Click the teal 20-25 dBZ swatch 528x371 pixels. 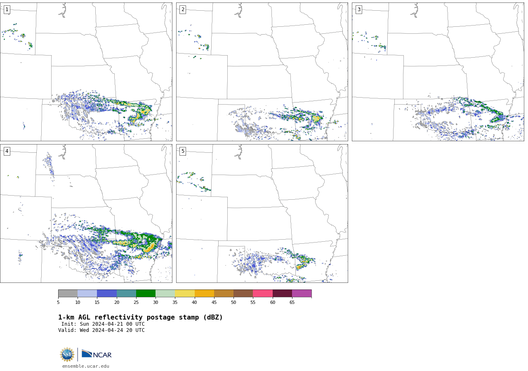[x=126, y=294]
